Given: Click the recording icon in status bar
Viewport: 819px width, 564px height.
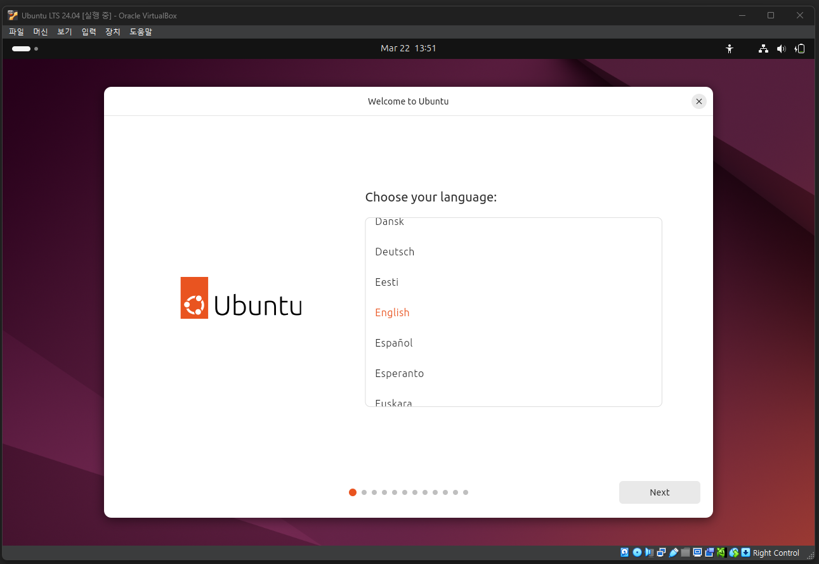Looking at the screenshot, I should click(709, 553).
